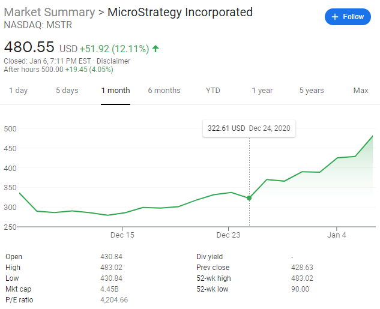
Task: Click the Prev close label
Action: pos(213,268)
